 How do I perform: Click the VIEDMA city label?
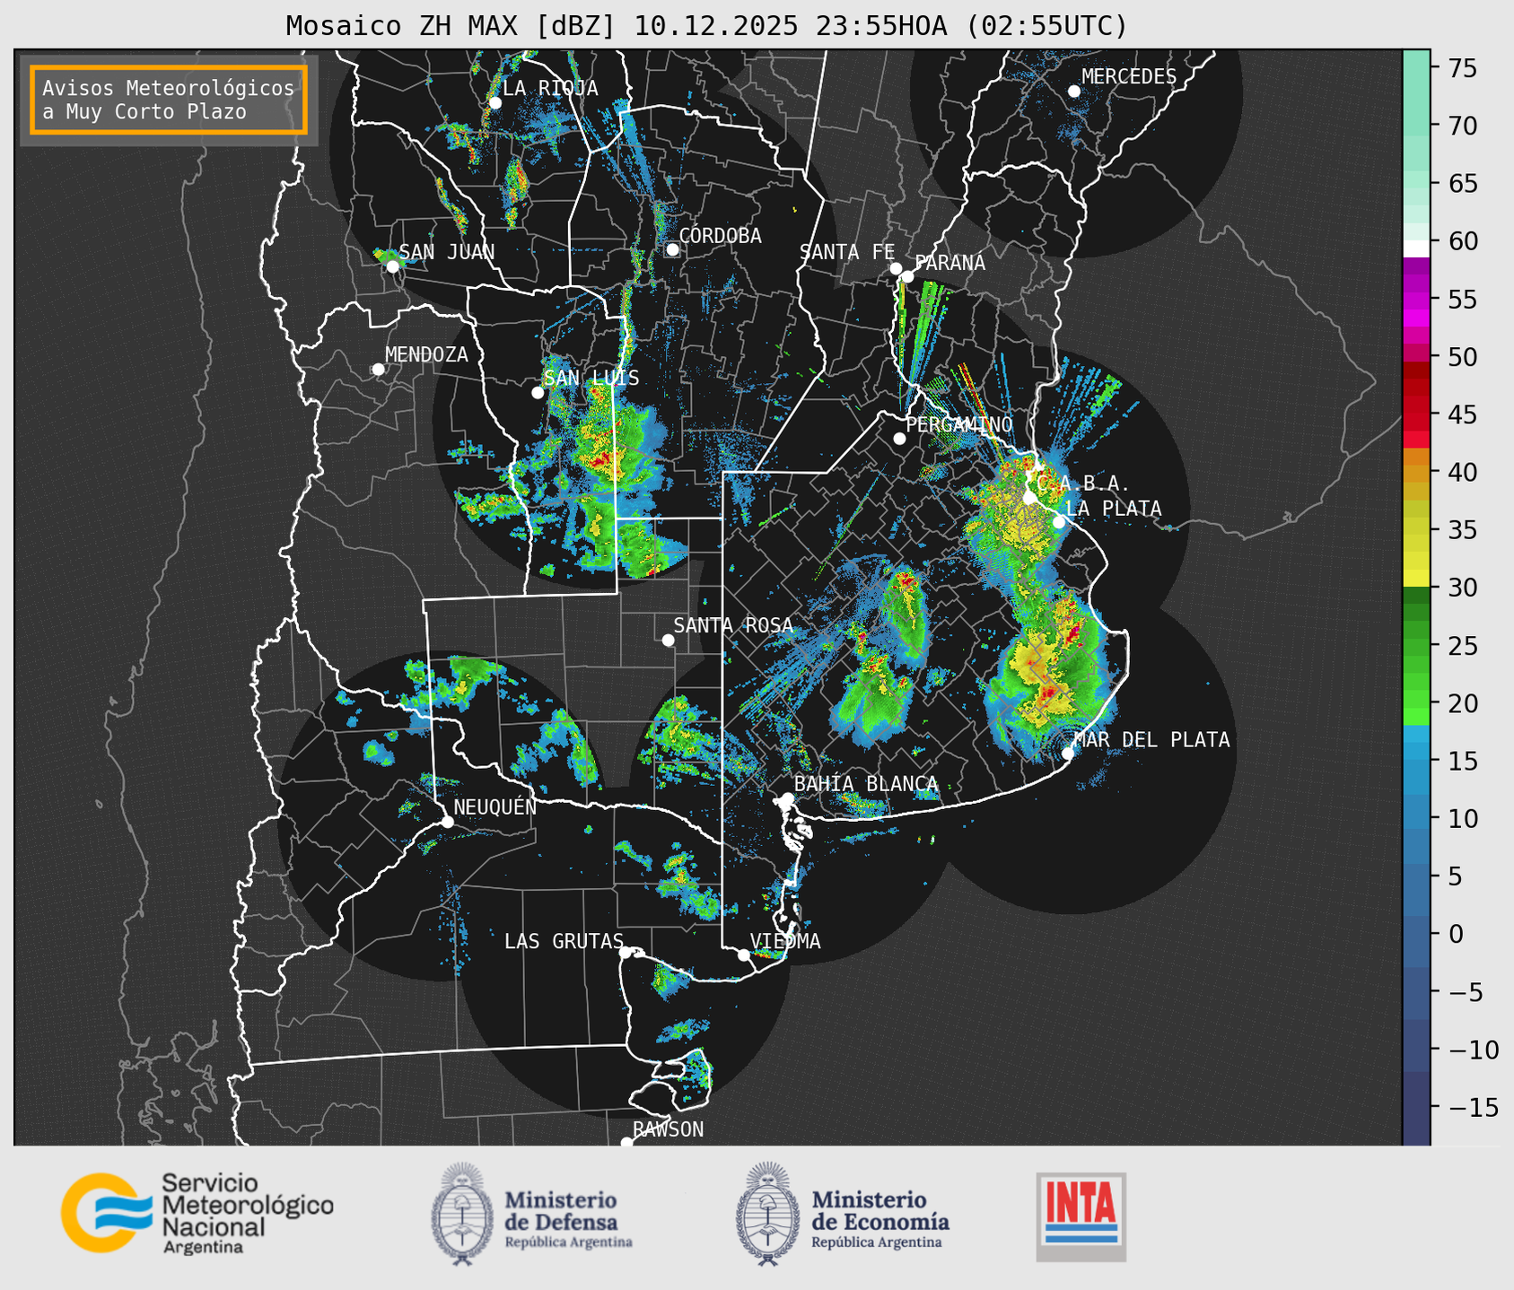click(785, 941)
